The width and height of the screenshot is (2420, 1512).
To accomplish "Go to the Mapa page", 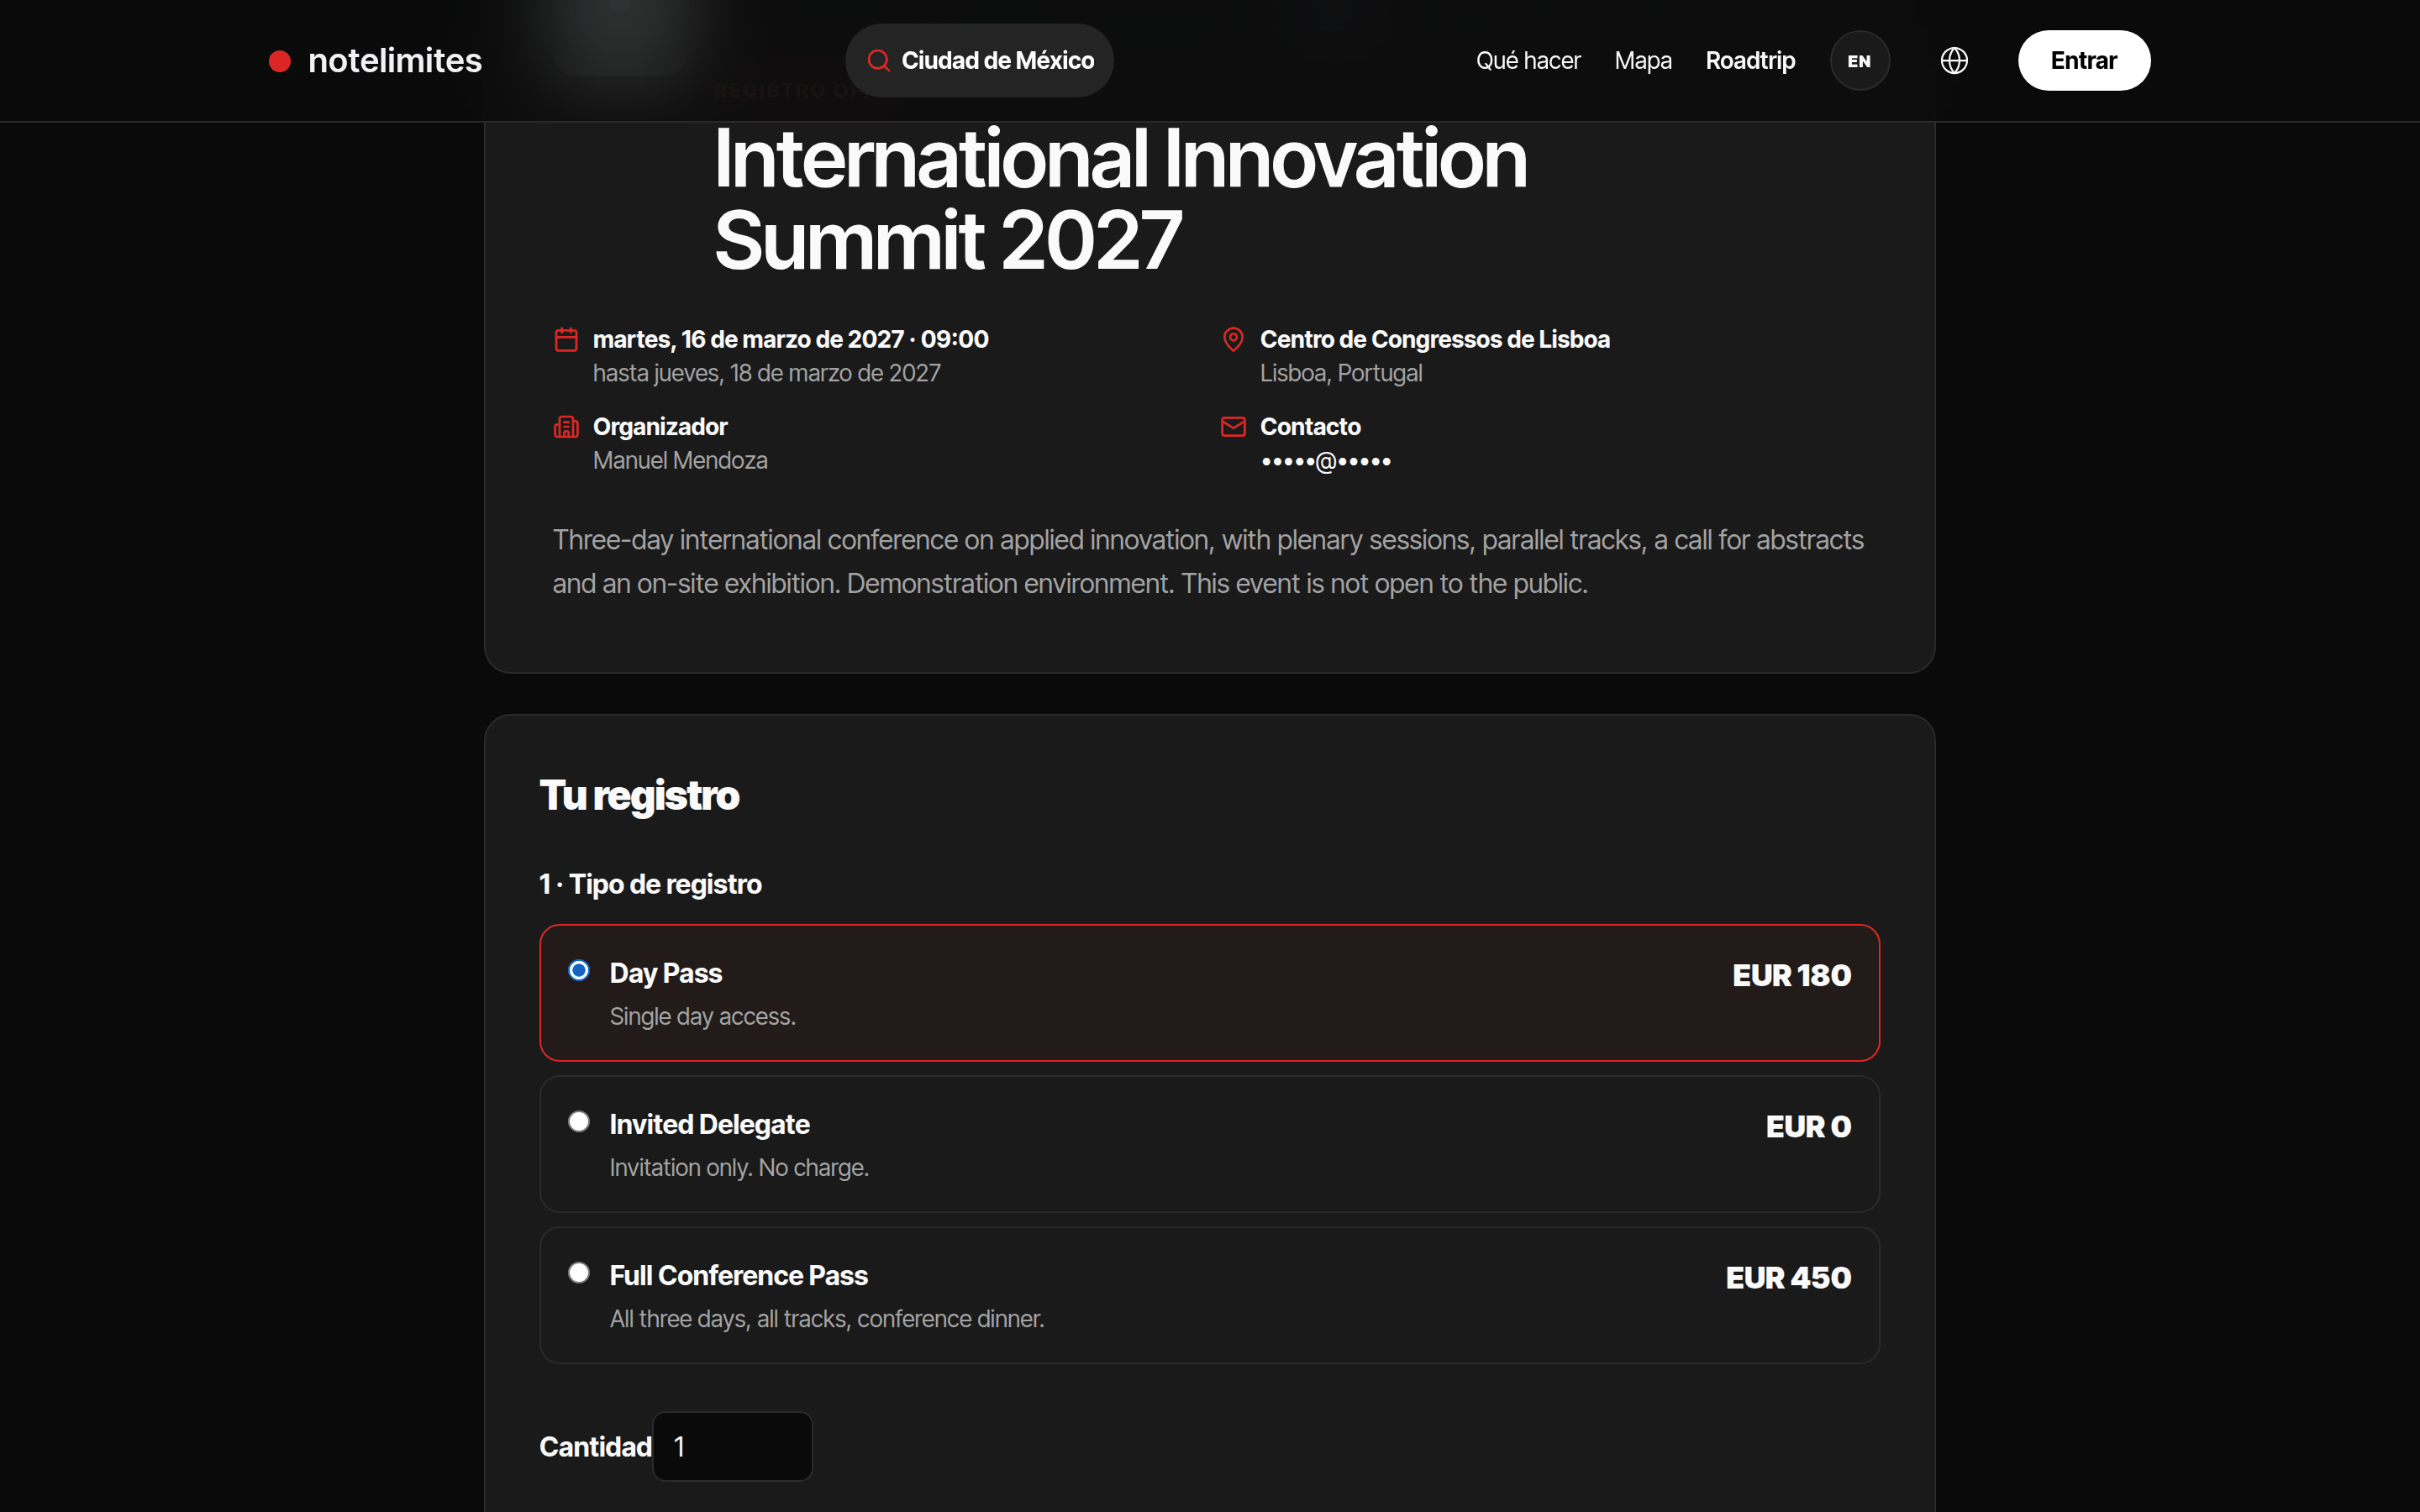I will pos(1642,61).
